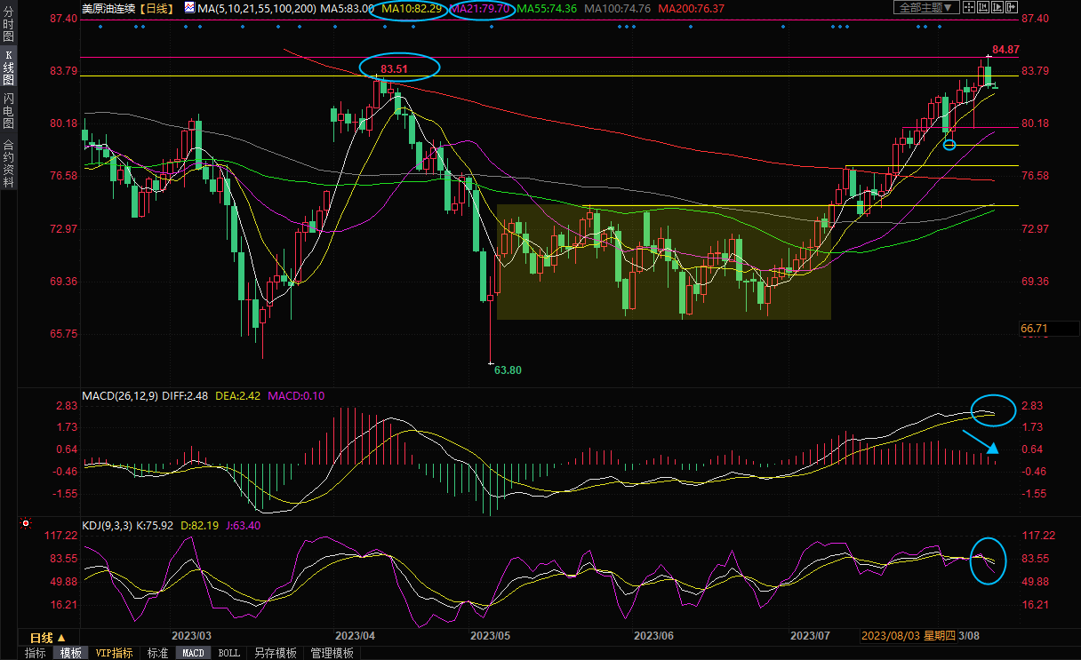Image resolution: width=1081 pixels, height=660 pixels.
Task: Click the exit arrow icon at top right
Action: pos(1011,8)
